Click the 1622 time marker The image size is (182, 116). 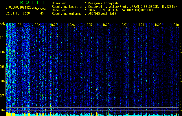(x=36, y=25)
